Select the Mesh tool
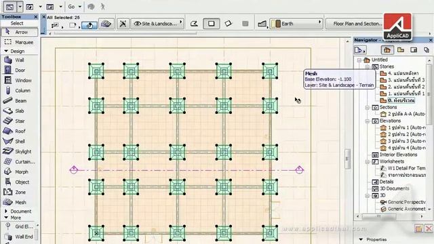The width and height of the screenshot is (434, 244). pyautogui.click(x=20, y=202)
